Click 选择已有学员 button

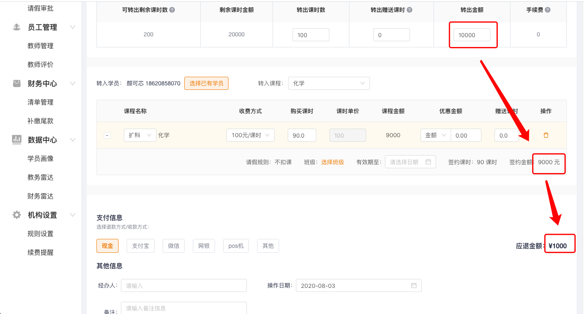[x=206, y=83]
